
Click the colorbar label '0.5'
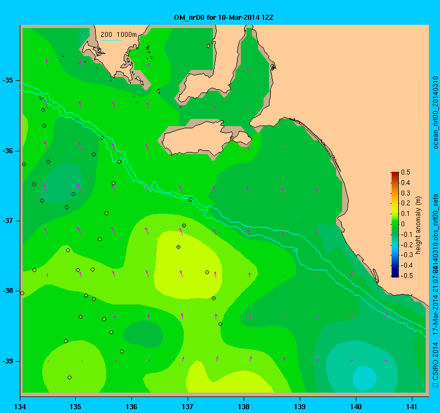click(405, 172)
